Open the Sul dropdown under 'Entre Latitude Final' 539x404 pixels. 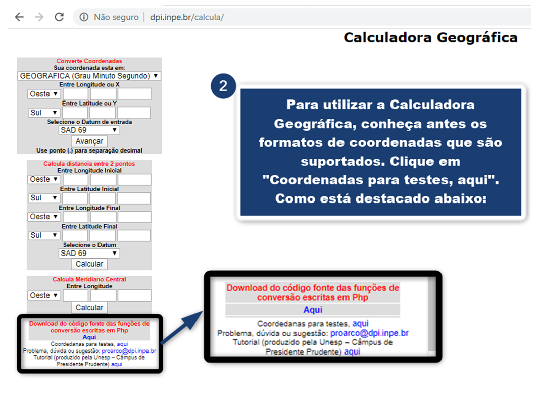[44, 235]
